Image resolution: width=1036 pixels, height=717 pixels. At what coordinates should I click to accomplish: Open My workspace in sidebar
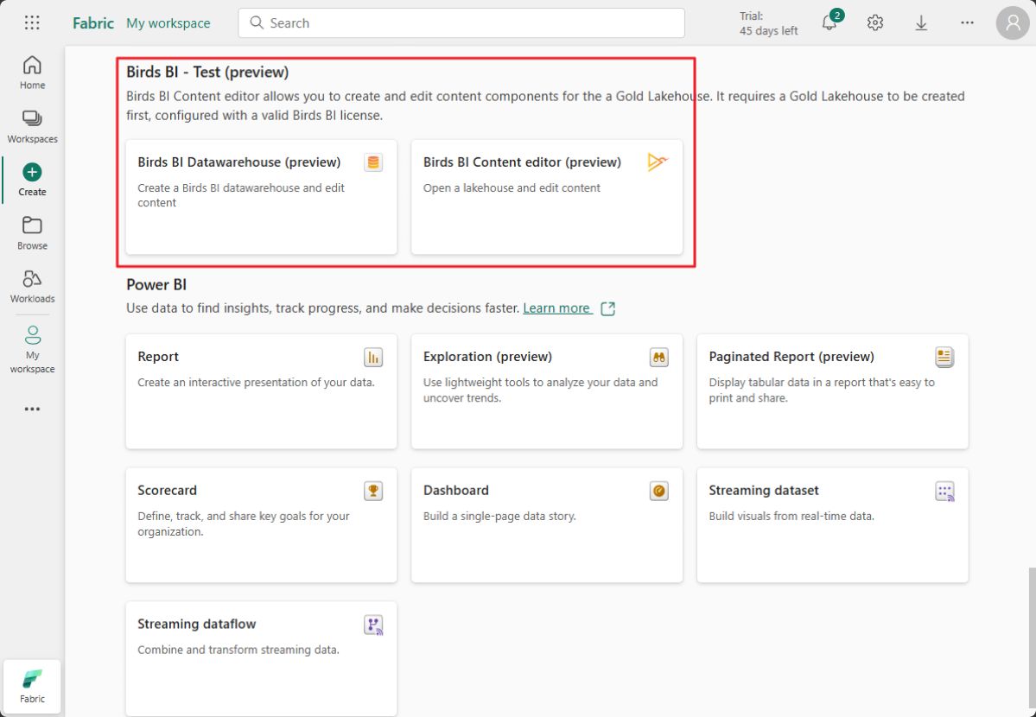(x=32, y=349)
